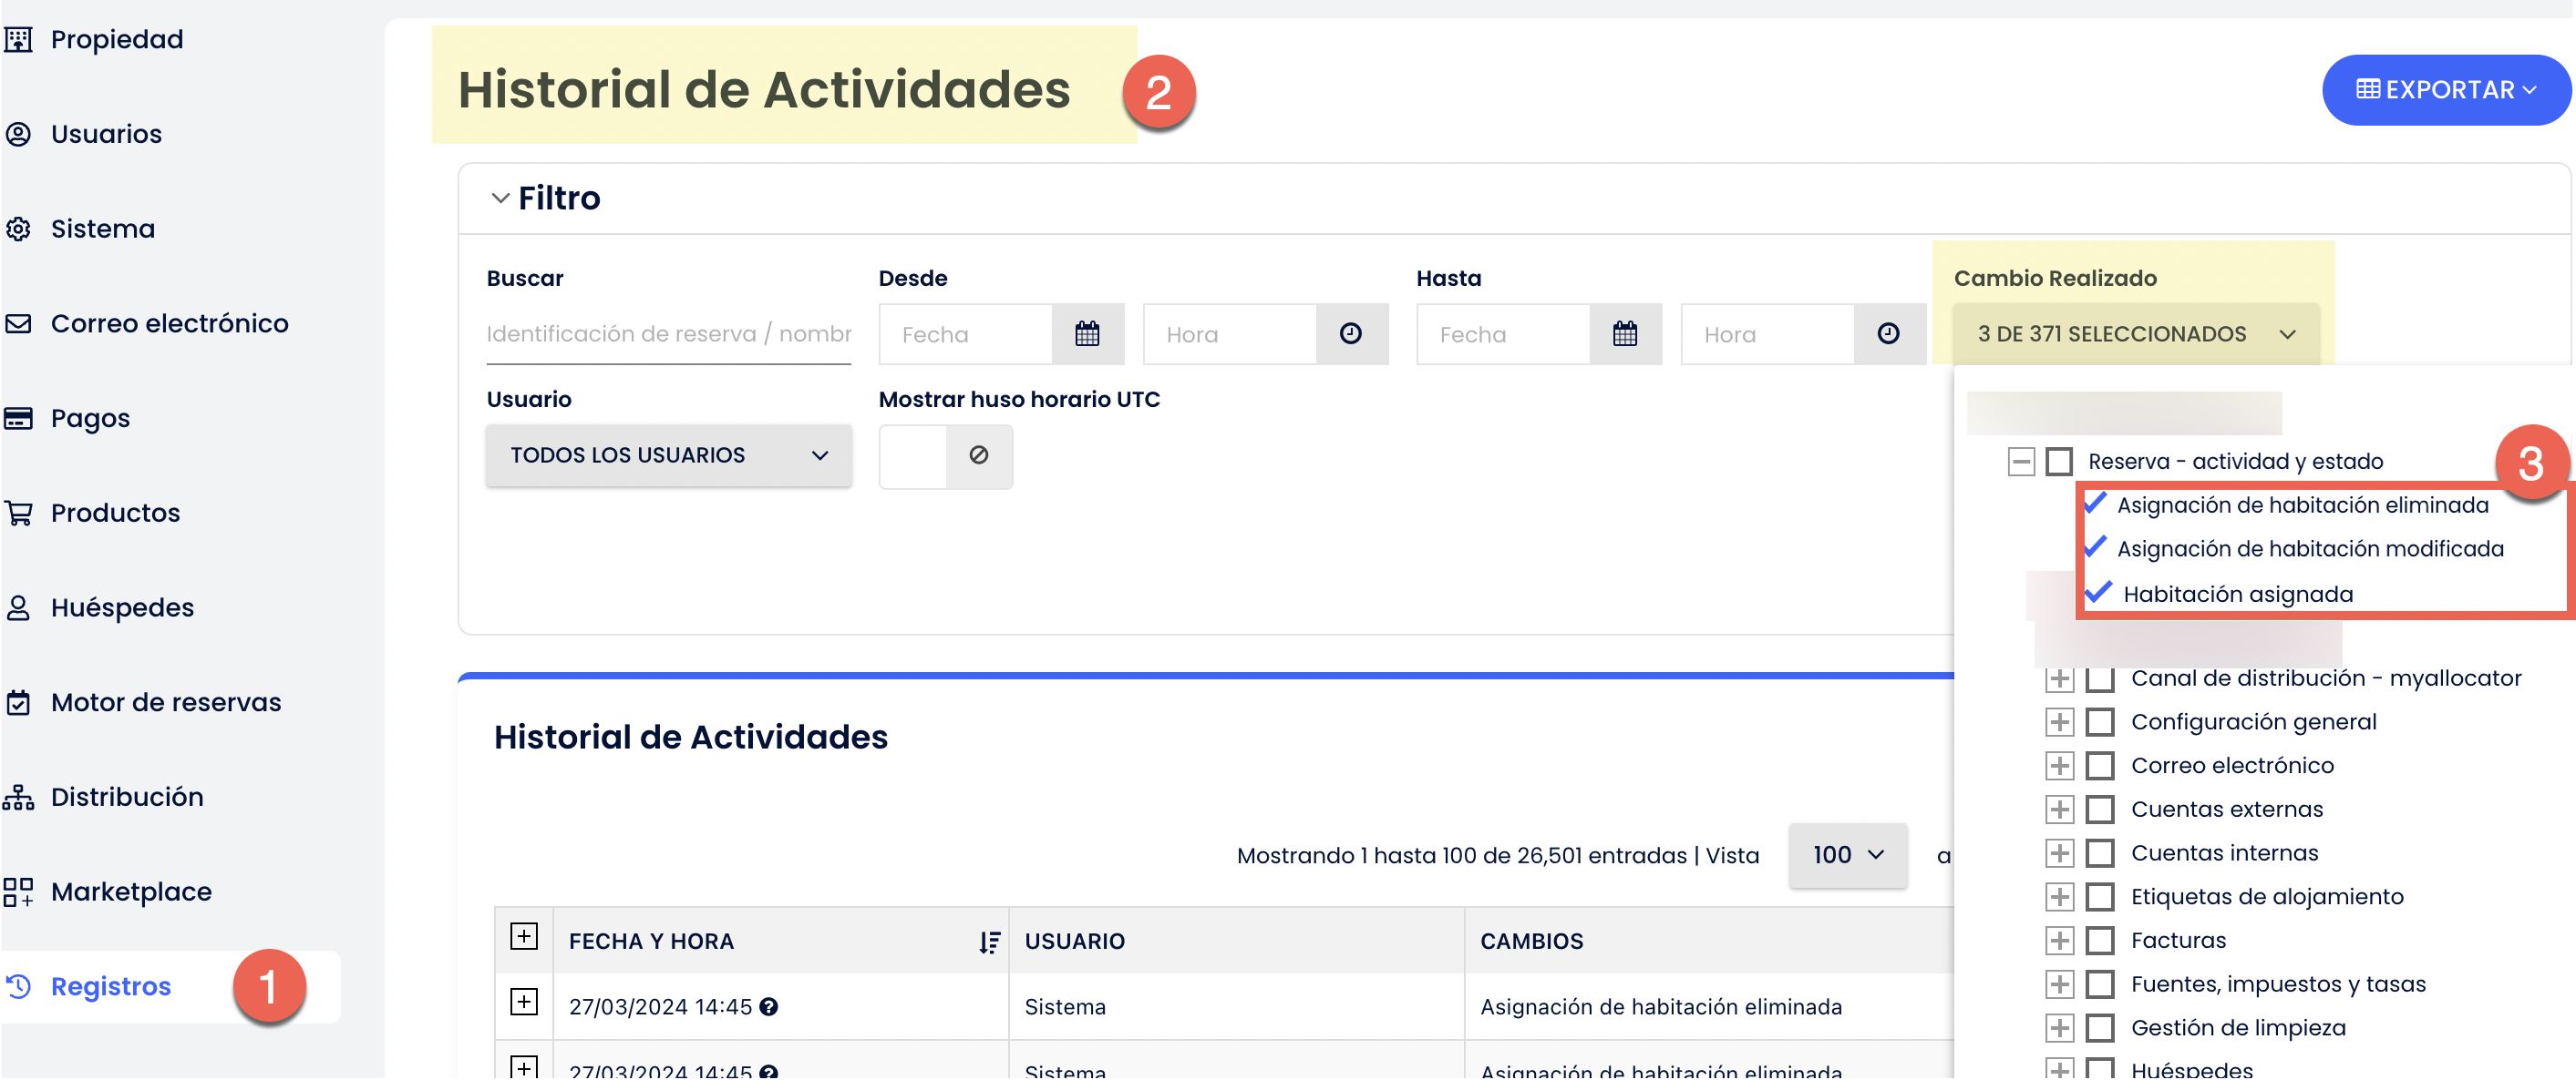Click the Marketplace sidebar icon

coord(18,892)
